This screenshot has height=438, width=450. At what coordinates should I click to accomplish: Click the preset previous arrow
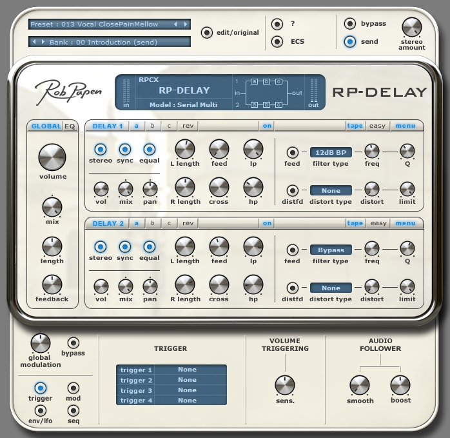[x=175, y=25]
